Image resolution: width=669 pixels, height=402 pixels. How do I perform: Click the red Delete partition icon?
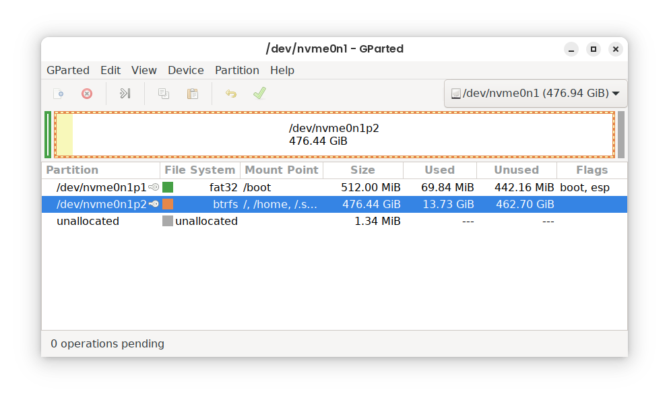click(x=87, y=94)
